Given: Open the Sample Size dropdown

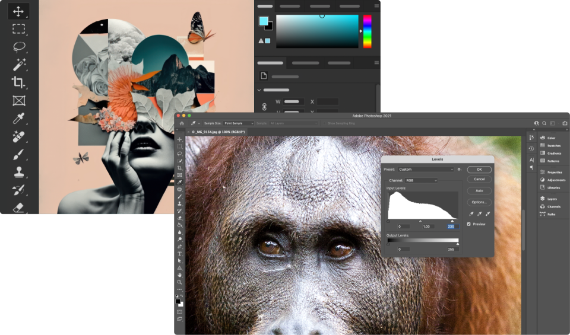Looking at the screenshot, I should tap(237, 123).
